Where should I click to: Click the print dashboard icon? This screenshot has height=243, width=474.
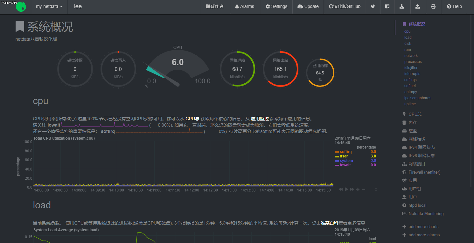click(x=433, y=6)
